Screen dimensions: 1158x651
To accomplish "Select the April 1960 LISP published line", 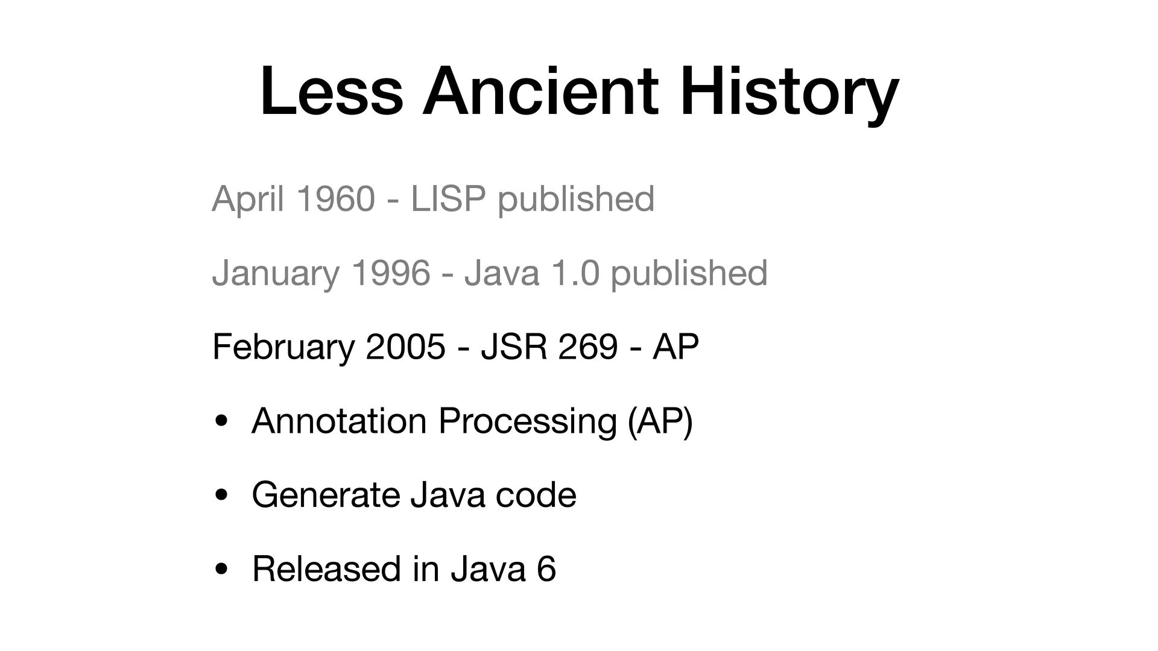I will pos(433,199).
